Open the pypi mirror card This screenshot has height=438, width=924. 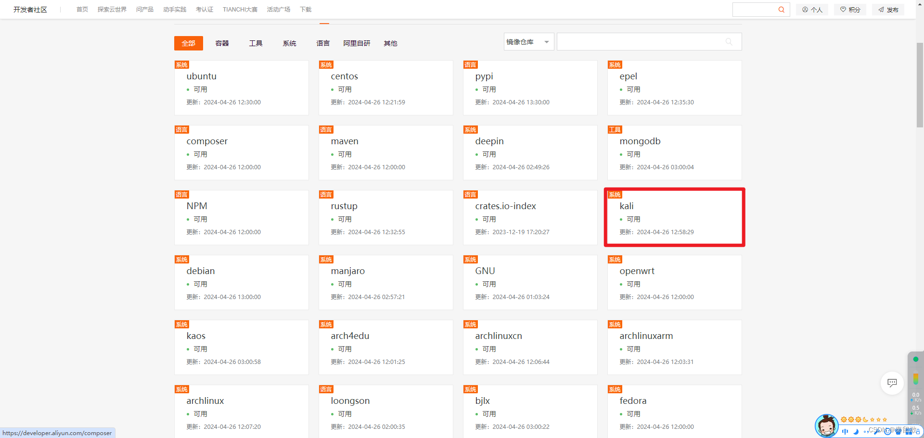530,88
